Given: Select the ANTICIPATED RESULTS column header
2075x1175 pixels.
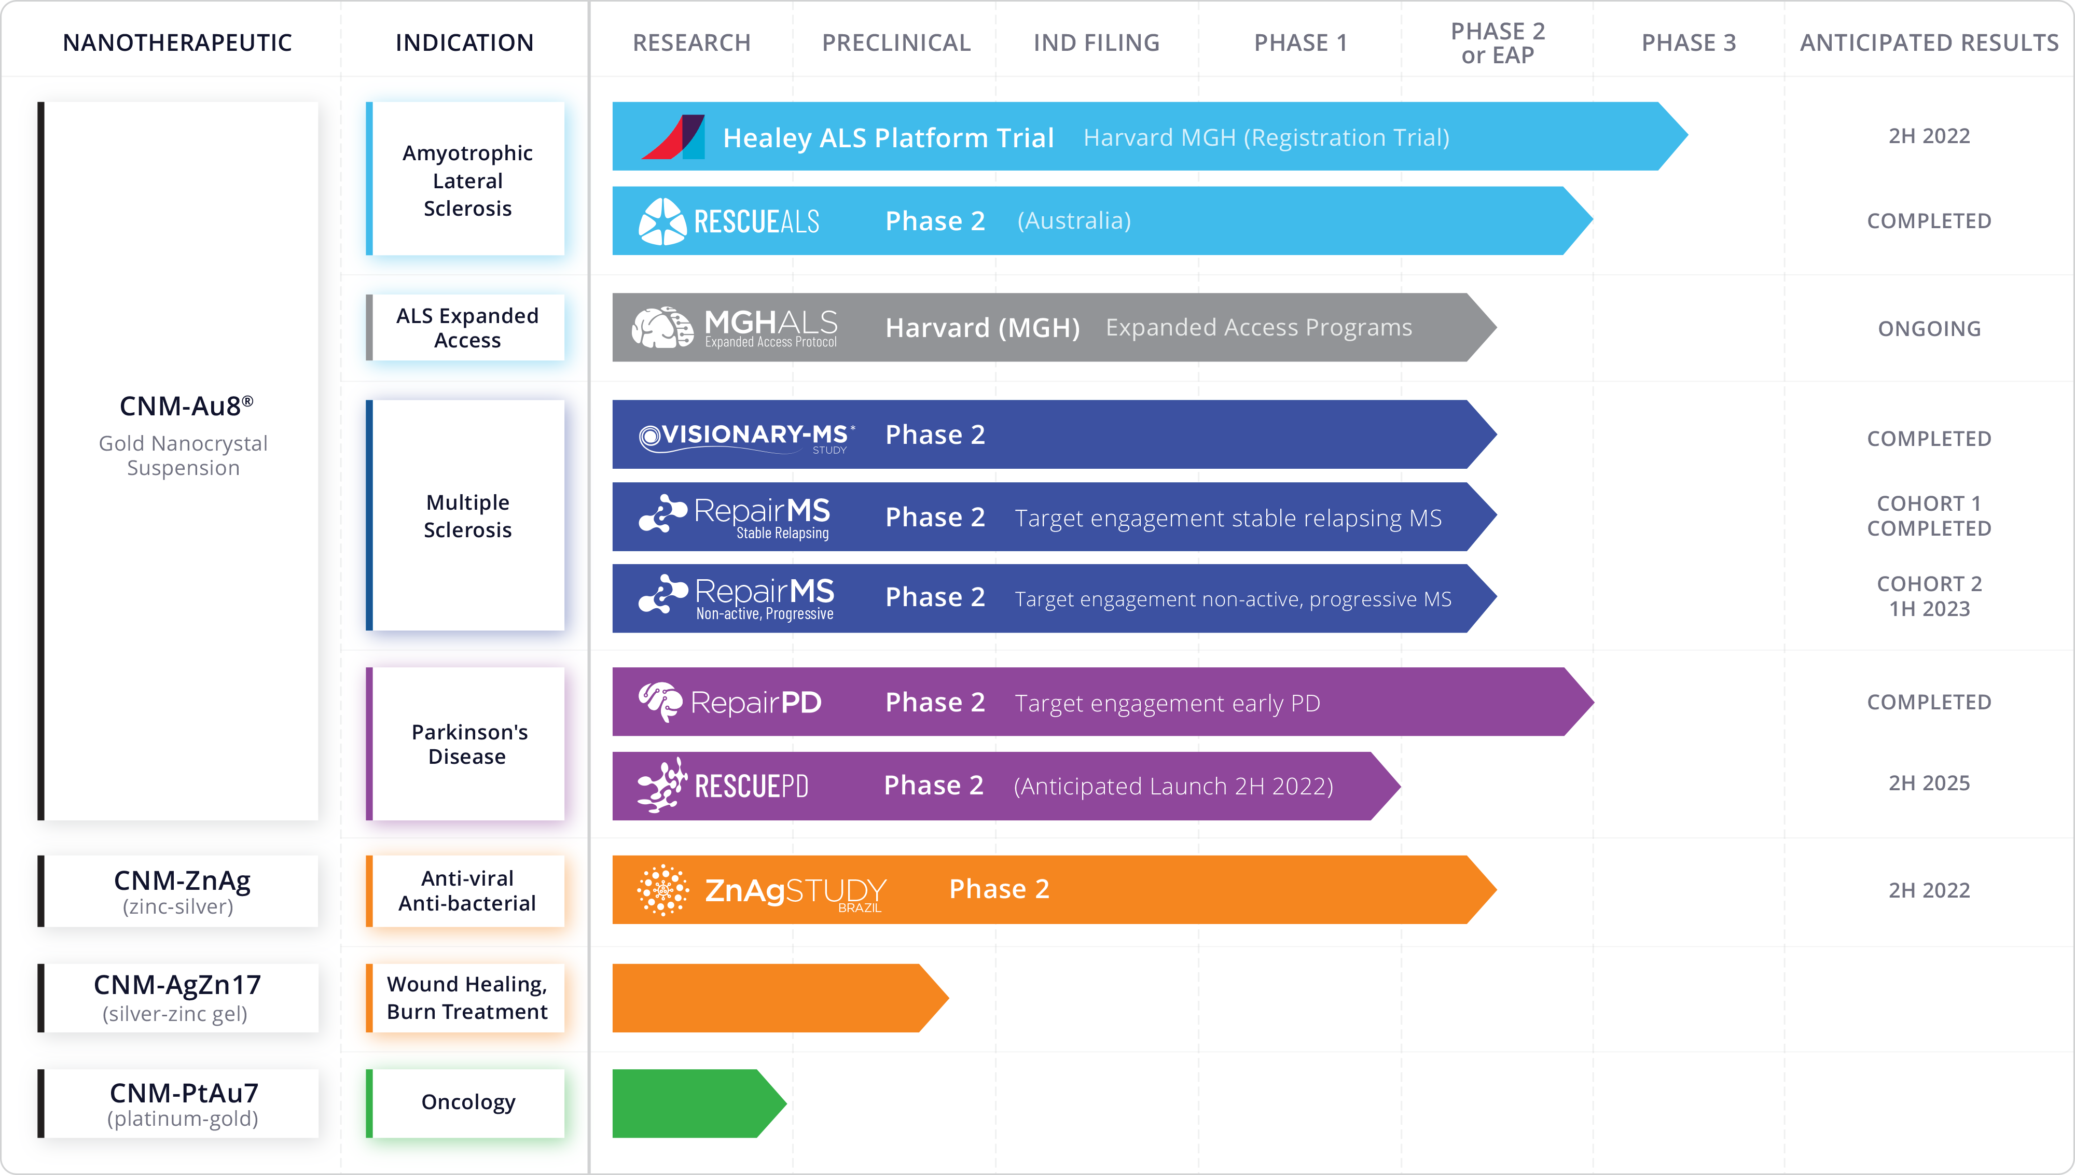Looking at the screenshot, I should 1929,43.
